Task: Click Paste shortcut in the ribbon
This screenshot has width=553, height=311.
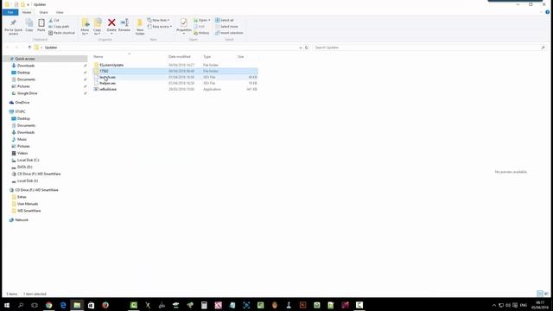Action: [61, 33]
